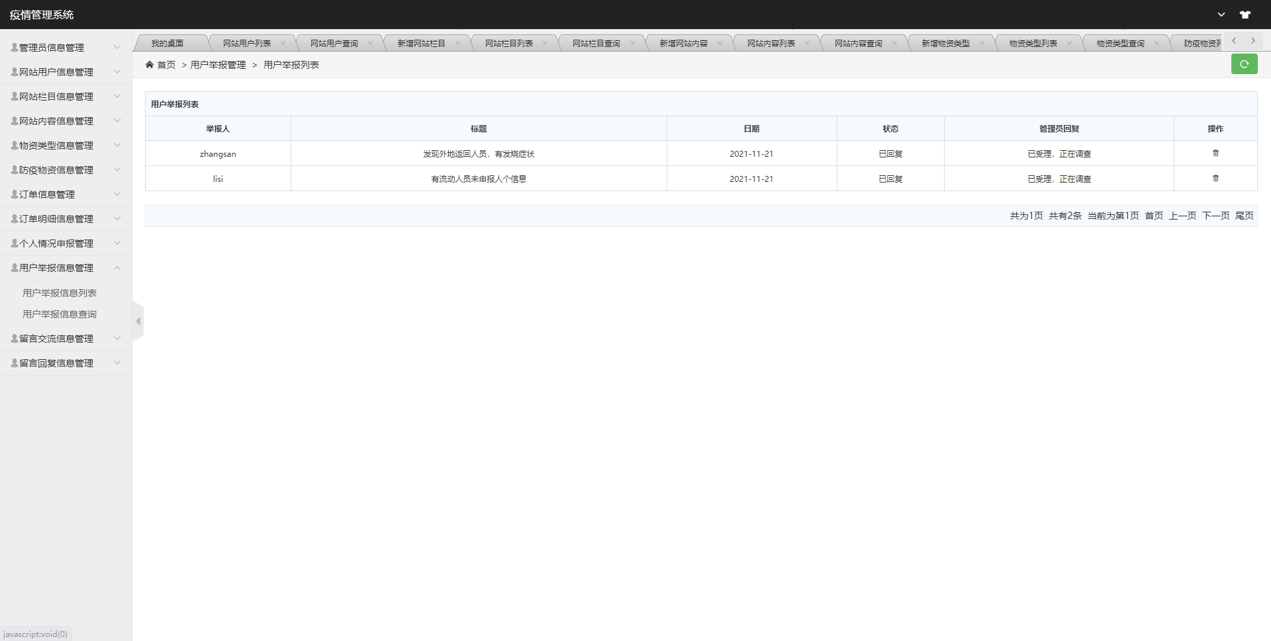Expand 网站内容信息管理 menu

point(66,121)
